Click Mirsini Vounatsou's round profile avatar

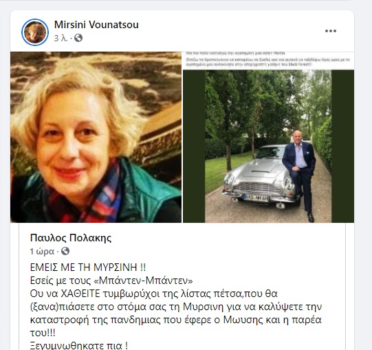coord(35,32)
